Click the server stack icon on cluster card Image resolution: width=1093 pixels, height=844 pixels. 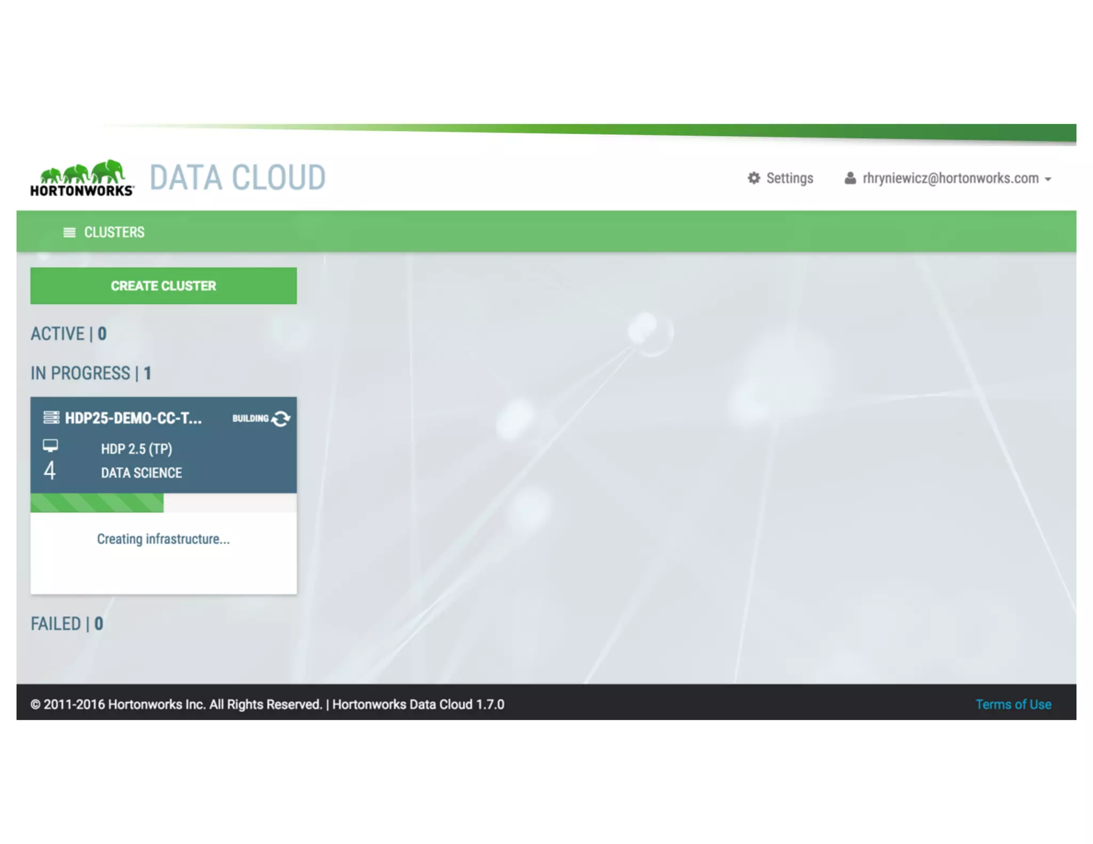point(51,417)
